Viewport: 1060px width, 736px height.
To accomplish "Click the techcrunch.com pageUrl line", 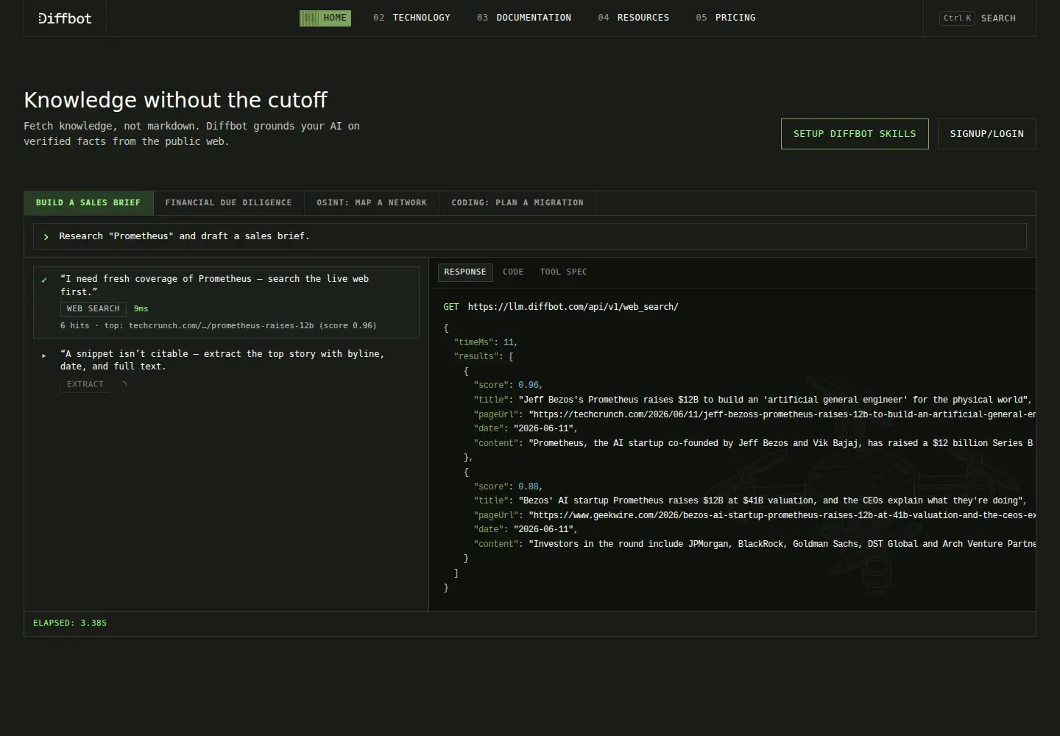I will 755,414.
